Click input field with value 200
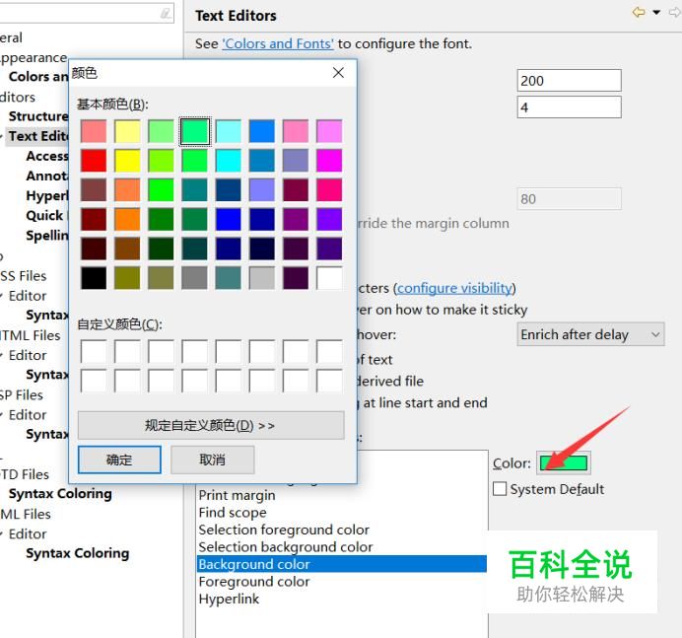Screen dimensions: 682x638 [x=570, y=81]
